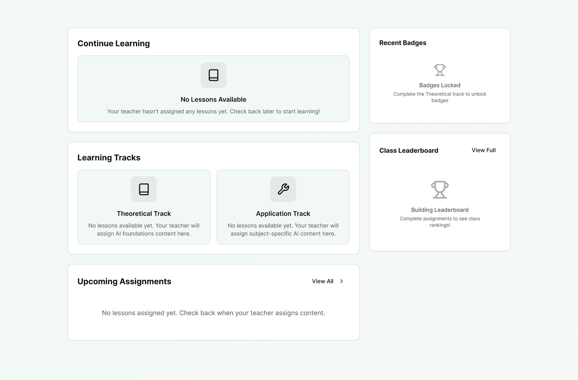The width and height of the screenshot is (578, 380).
Task: Click the Badges Locked label
Action: [x=440, y=85]
